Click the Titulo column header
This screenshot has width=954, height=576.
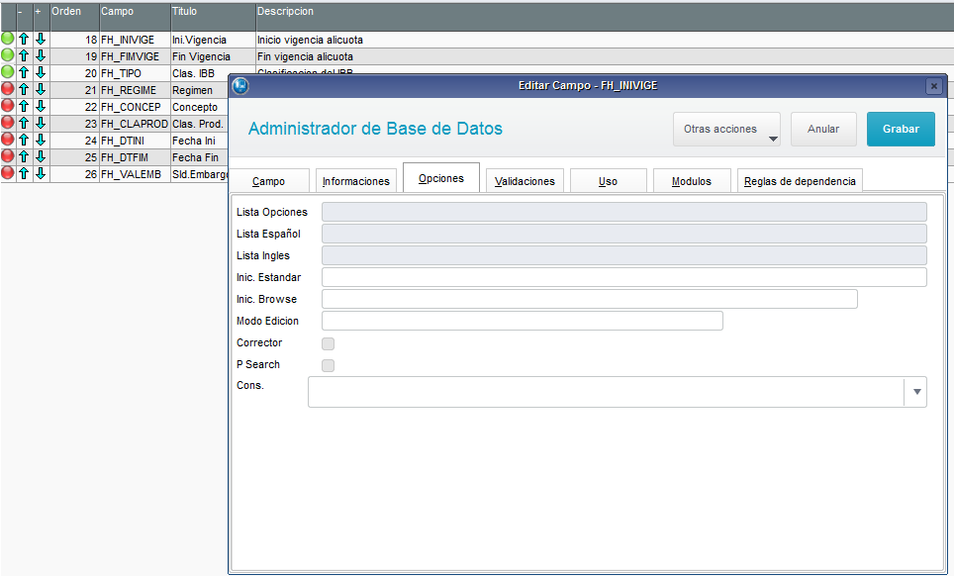coord(213,17)
